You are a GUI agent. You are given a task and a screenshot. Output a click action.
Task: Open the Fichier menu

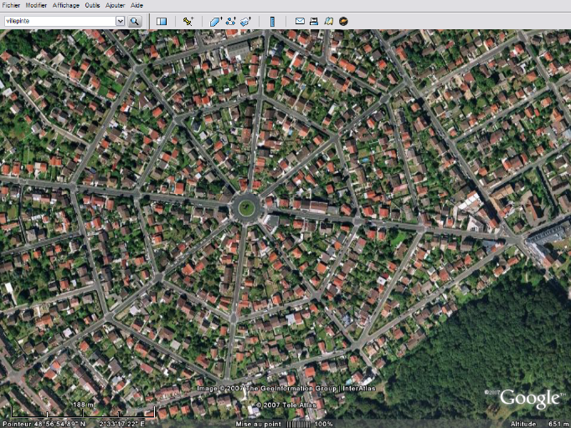pyautogui.click(x=11, y=5)
